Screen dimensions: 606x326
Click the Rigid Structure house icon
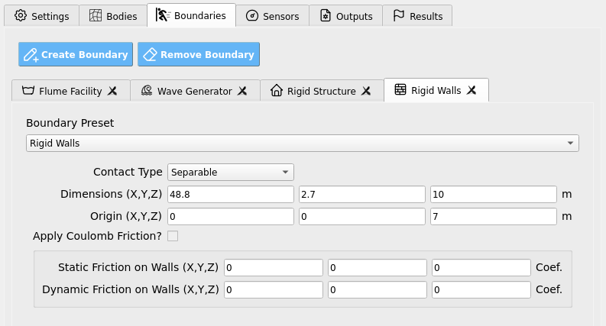pos(277,90)
